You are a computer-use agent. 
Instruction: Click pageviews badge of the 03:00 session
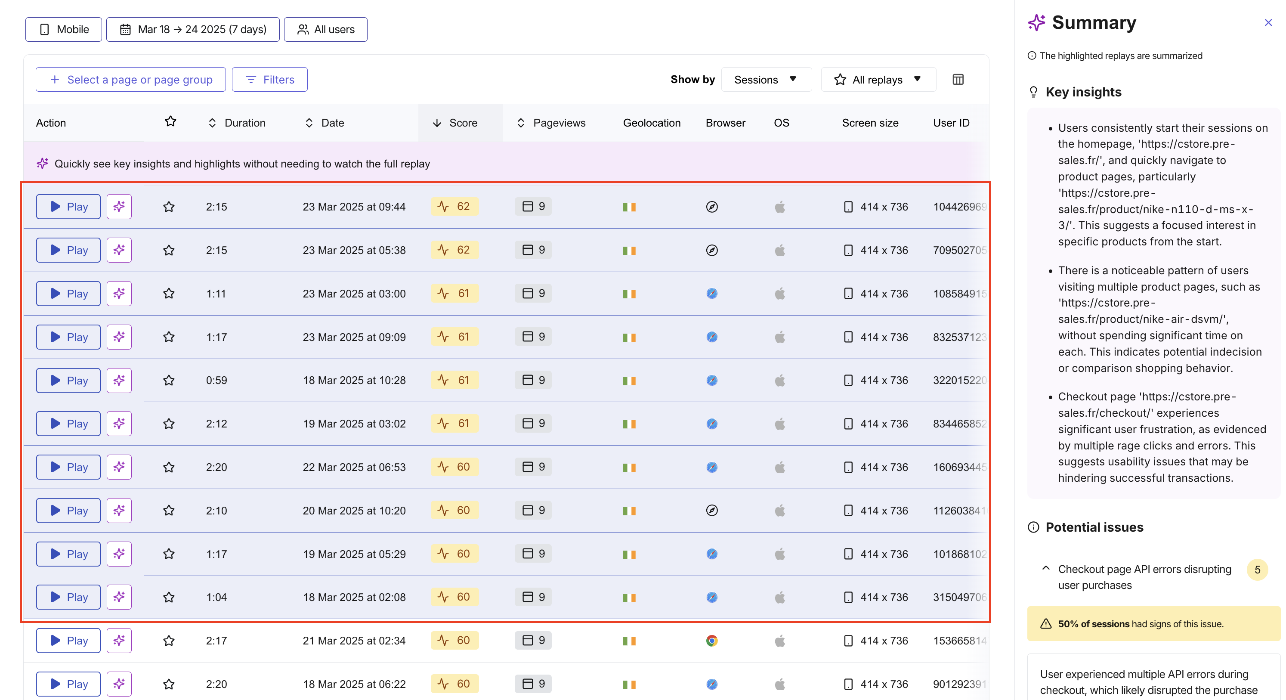pyautogui.click(x=533, y=293)
